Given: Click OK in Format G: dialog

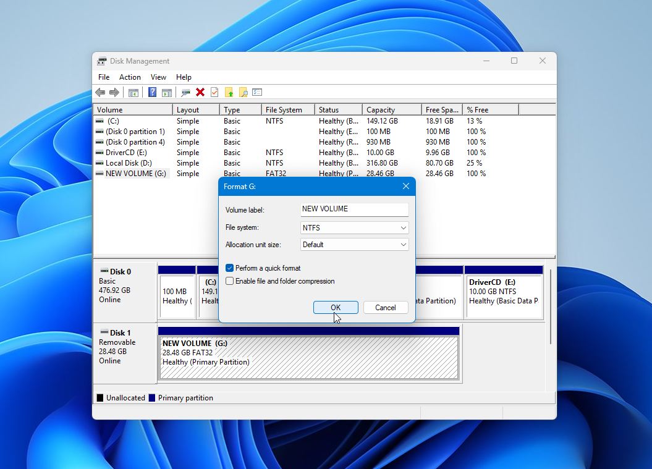Looking at the screenshot, I should 336,308.
